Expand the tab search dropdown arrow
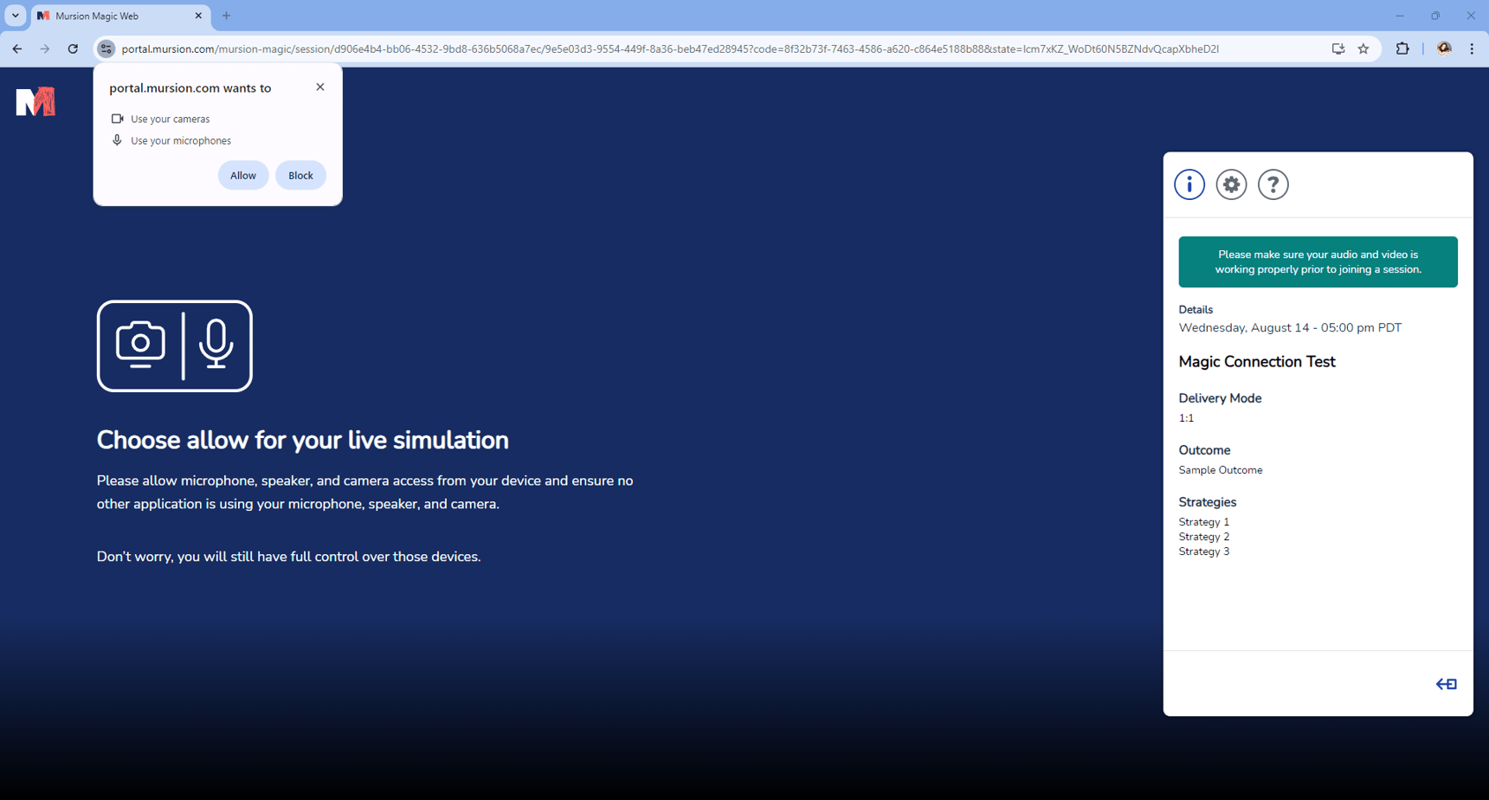Screen dimensions: 1489x800 coord(16,16)
